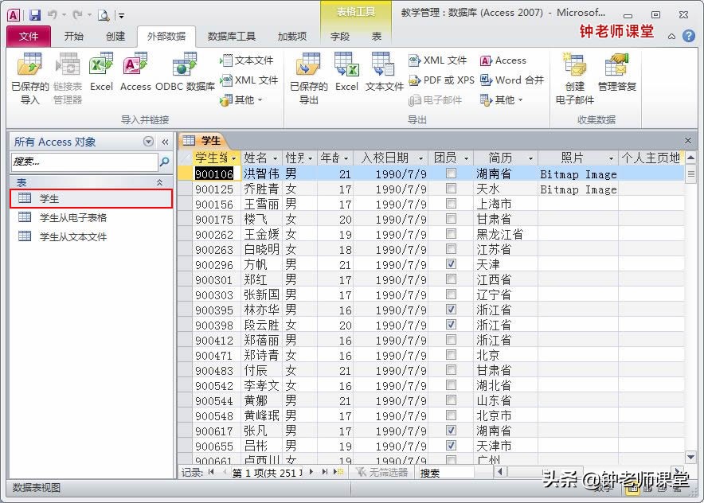The height and width of the screenshot is (503, 704).
Task: Collapse the navigation pane with the shutter arrow
Action: pyautogui.click(x=165, y=141)
